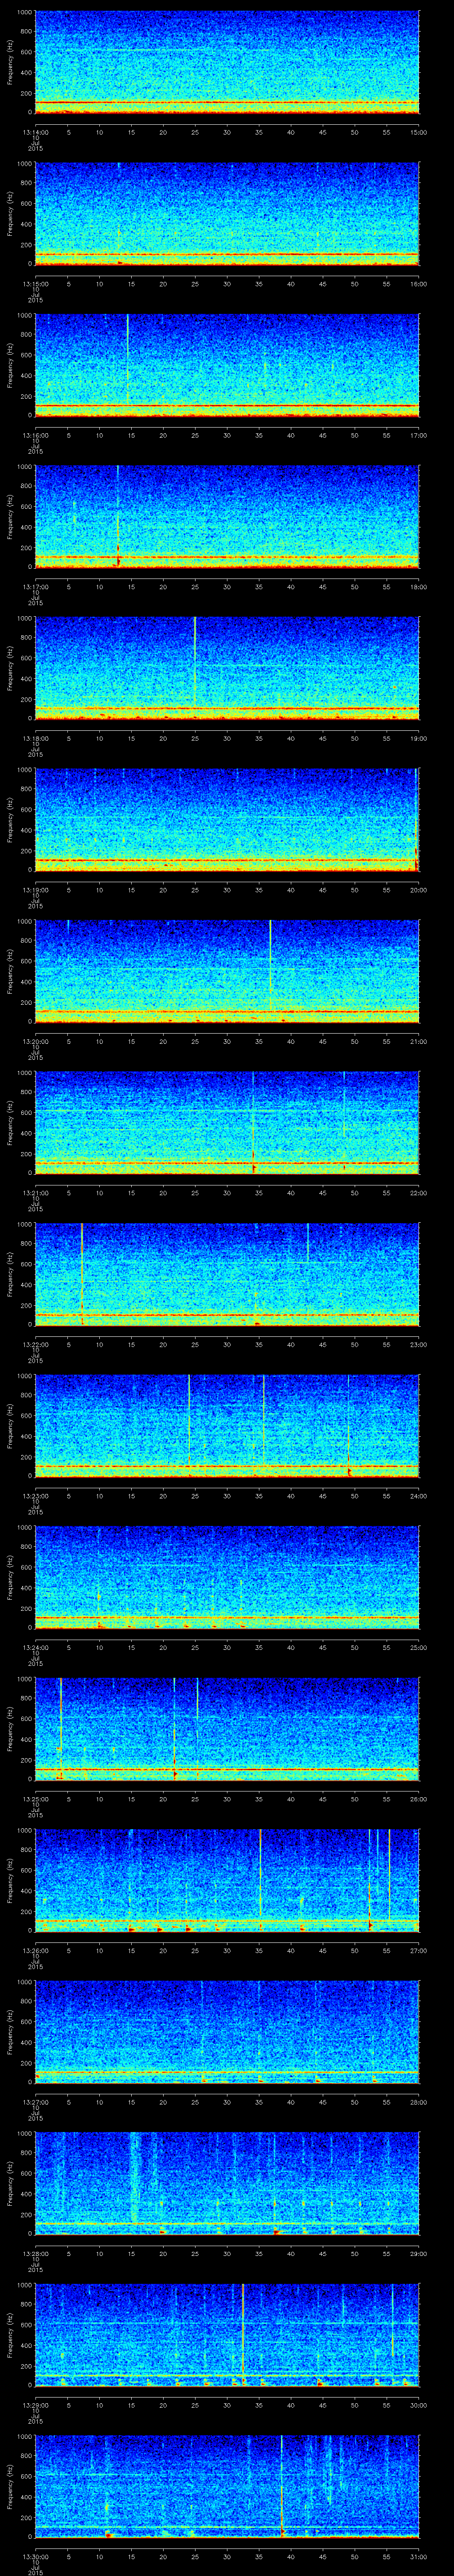
Task: Click the spectrogram panel starting at 13:24:00
Action: pyautogui.click(x=227, y=1577)
